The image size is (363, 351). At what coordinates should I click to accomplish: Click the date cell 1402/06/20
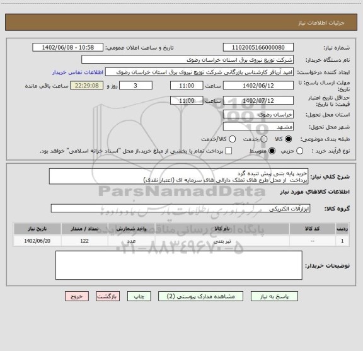[x=37, y=241]
